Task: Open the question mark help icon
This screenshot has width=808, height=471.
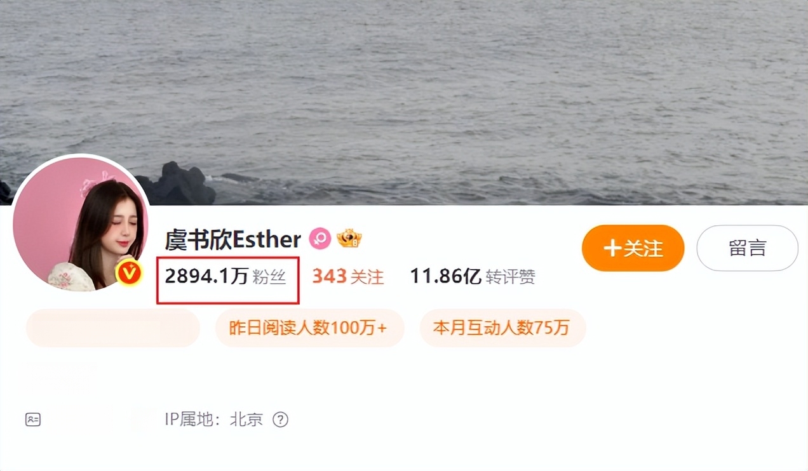Action: (280, 420)
